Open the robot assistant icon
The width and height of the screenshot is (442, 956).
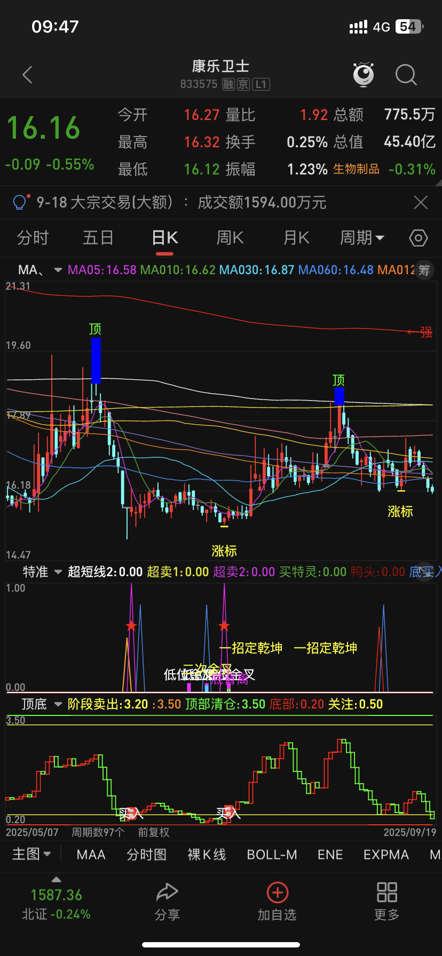364,75
